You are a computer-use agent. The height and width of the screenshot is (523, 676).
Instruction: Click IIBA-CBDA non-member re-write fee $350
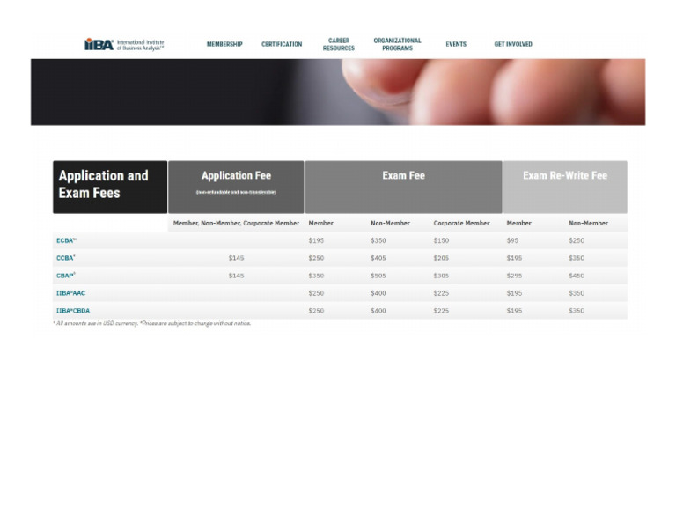pyautogui.click(x=577, y=311)
